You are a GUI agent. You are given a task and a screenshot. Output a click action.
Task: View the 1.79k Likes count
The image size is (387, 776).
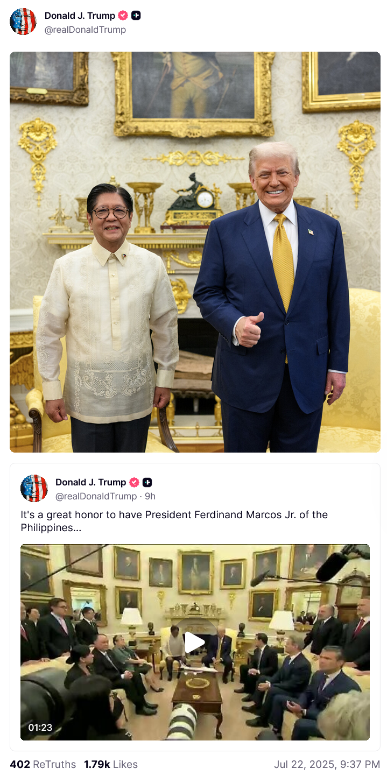[111, 764]
